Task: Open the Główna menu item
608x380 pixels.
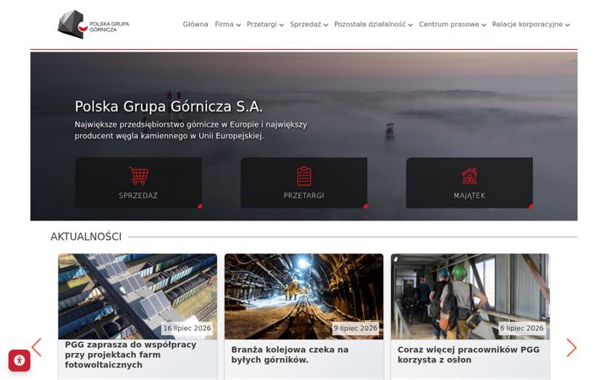Action: click(x=195, y=24)
